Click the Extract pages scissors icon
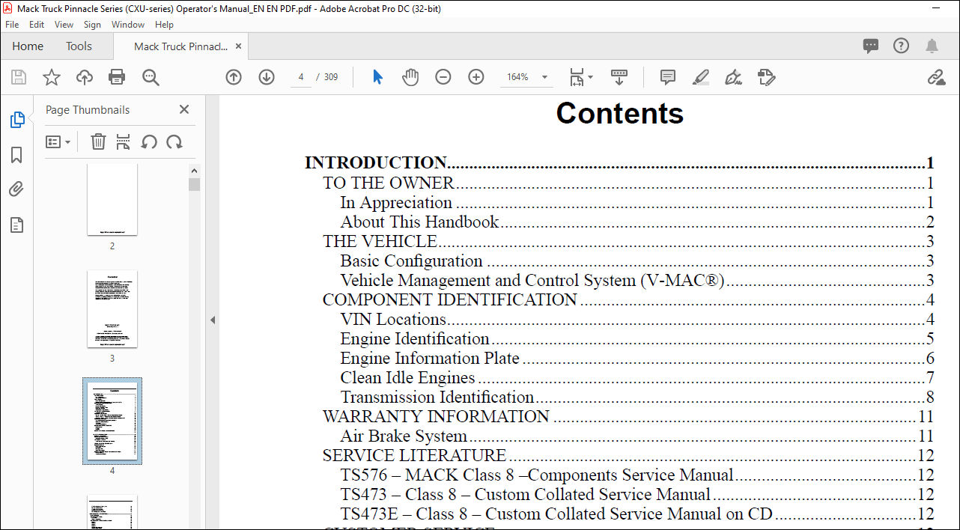Viewport: 960px width, 530px height. (124, 141)
